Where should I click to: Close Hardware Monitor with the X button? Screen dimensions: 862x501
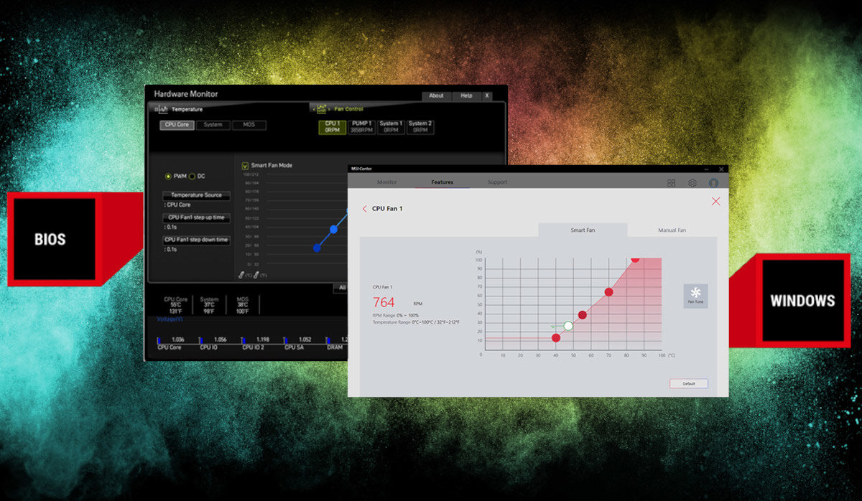(486, 95)
